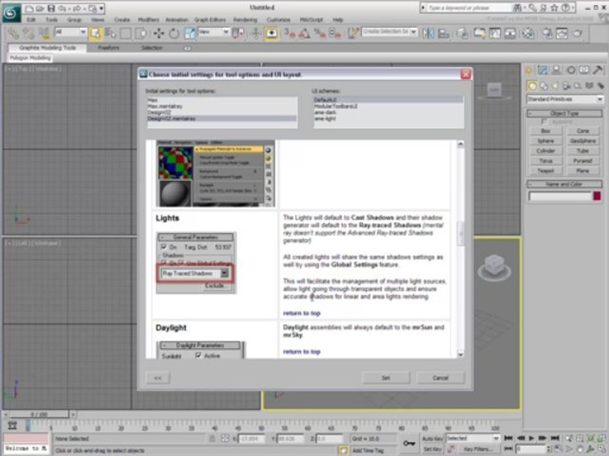The width and height of the screenshot is (609, 456).
Task: Open the Display panel tab icon
Action: tap(584, 70)
